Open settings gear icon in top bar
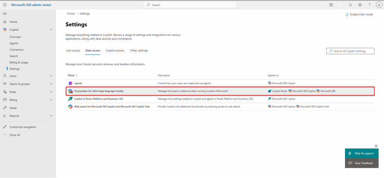 pos(360,4)
